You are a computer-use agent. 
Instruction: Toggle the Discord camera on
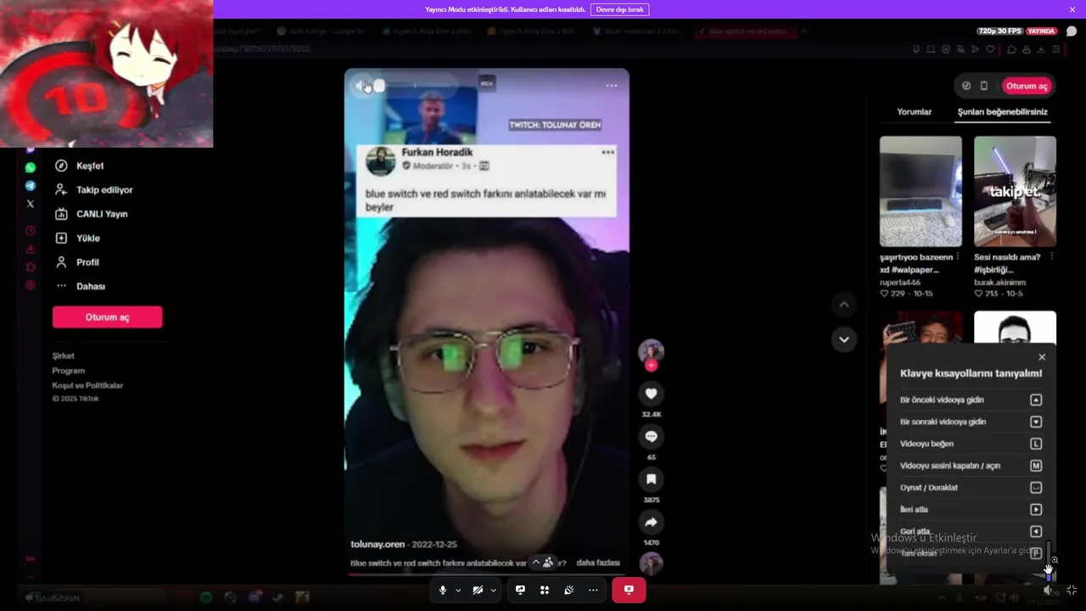click(478, 590)
